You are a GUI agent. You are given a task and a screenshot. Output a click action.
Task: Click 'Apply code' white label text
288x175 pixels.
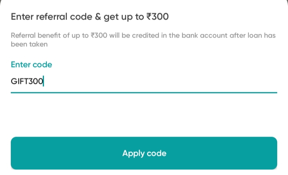tap(144, 153)
